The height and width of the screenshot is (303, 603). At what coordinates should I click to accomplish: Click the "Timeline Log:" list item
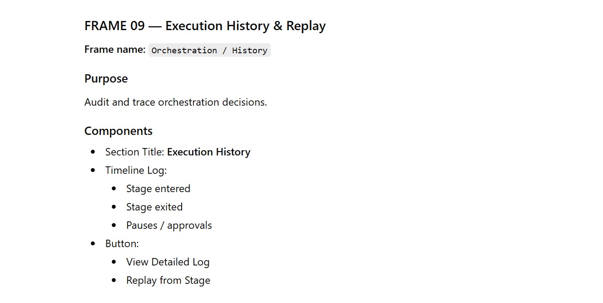[x=136, y=170]
